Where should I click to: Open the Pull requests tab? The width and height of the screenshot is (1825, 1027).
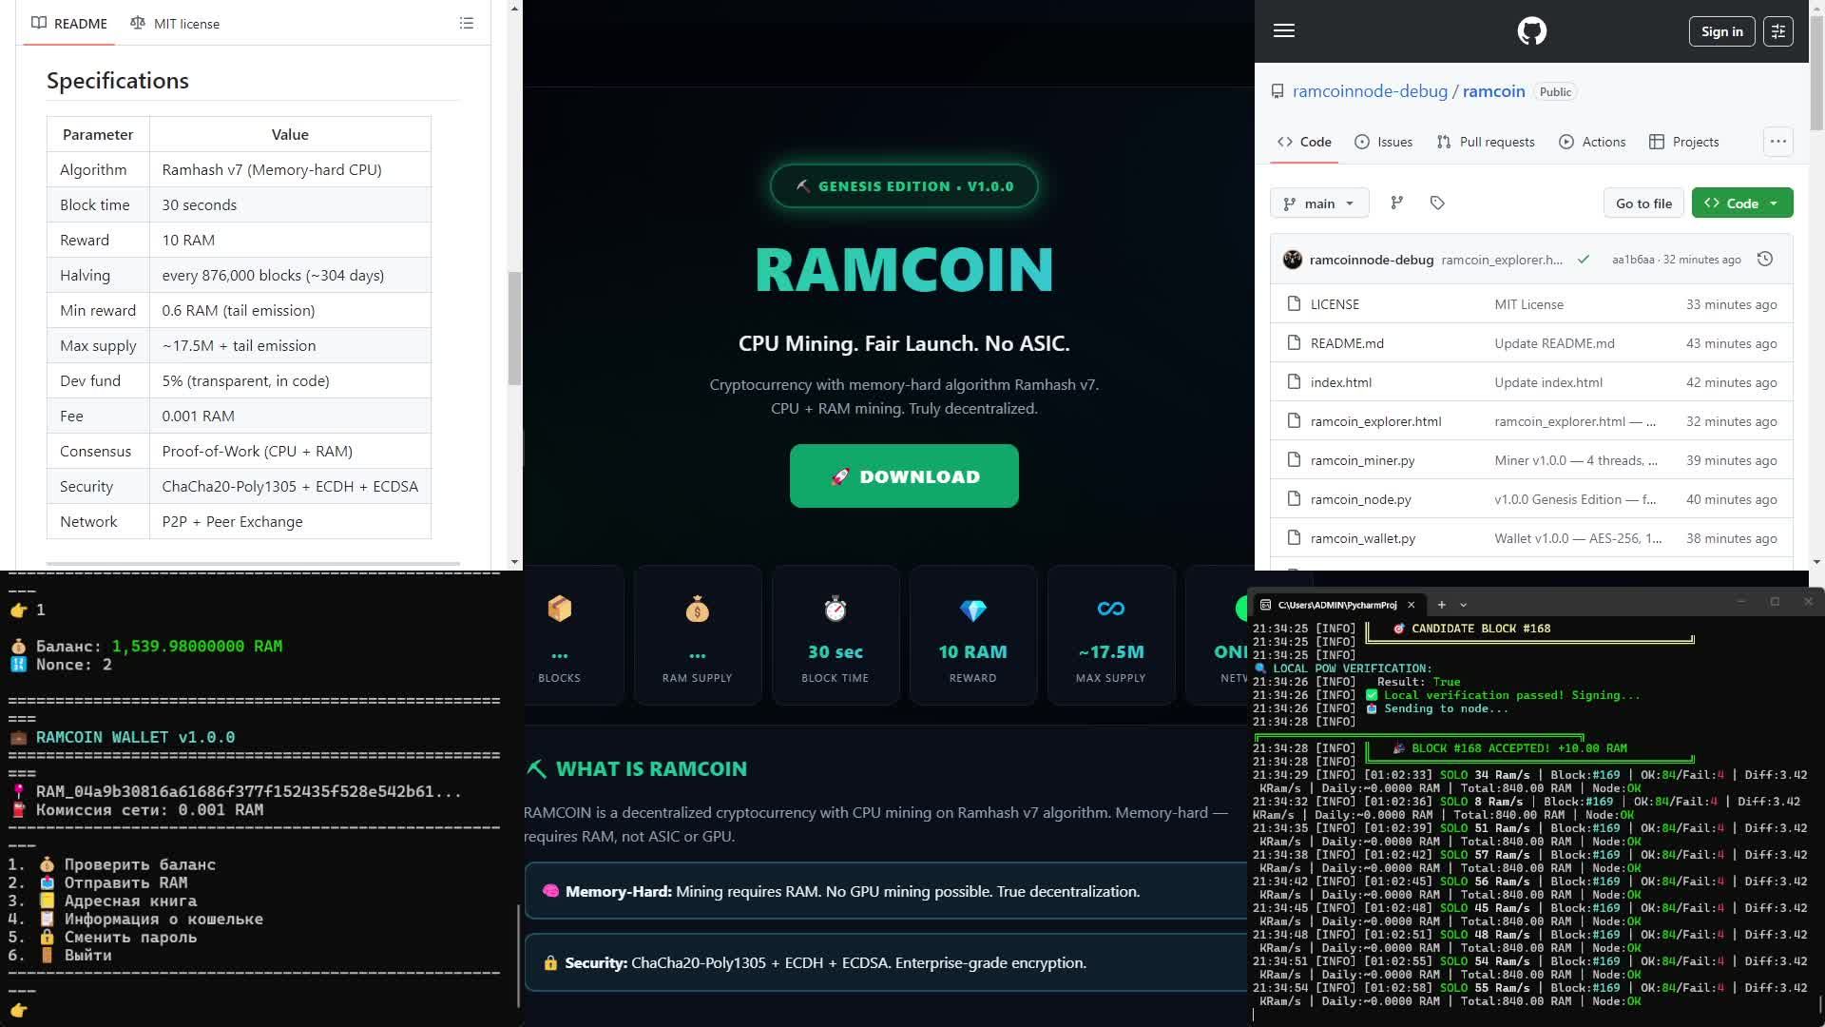point(1486,142)
